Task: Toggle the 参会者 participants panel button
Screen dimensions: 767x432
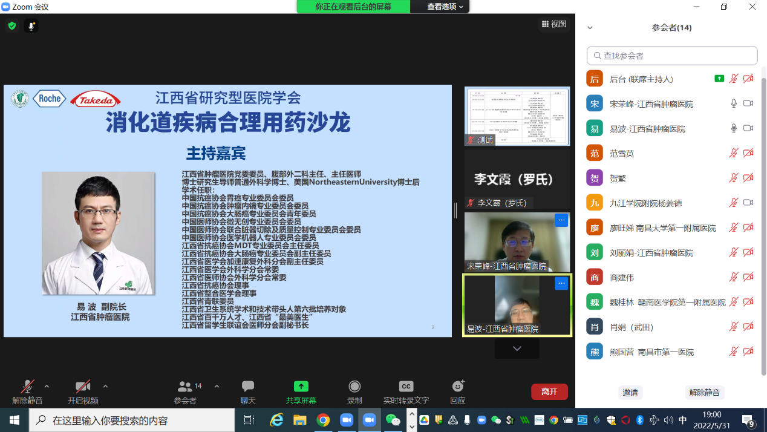Action: pos(188,392)
